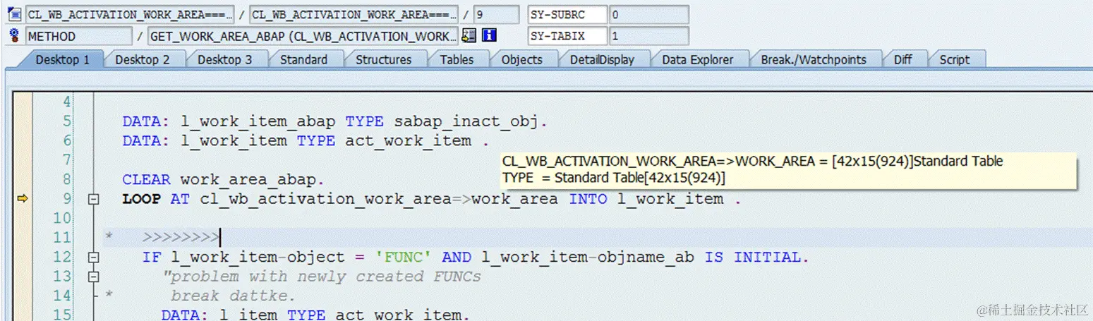Collapse the IF block at line 12
The width and height of the screenshot is (1093, 321).
[x=92, y=258]
